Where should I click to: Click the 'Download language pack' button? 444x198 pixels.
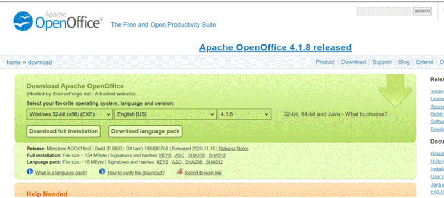pyautogui.click(x=145, y=131)
